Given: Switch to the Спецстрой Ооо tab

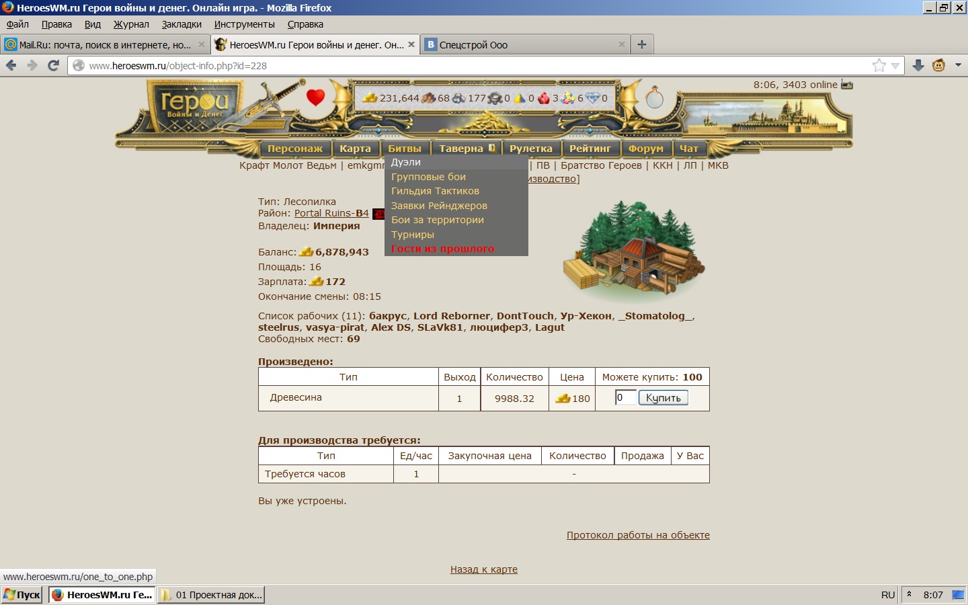Looking at the screenshot, I should (526, 45).
